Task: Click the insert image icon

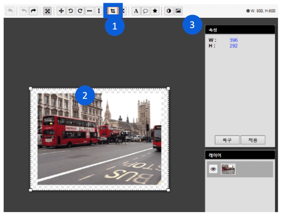Action: point(178,11)
